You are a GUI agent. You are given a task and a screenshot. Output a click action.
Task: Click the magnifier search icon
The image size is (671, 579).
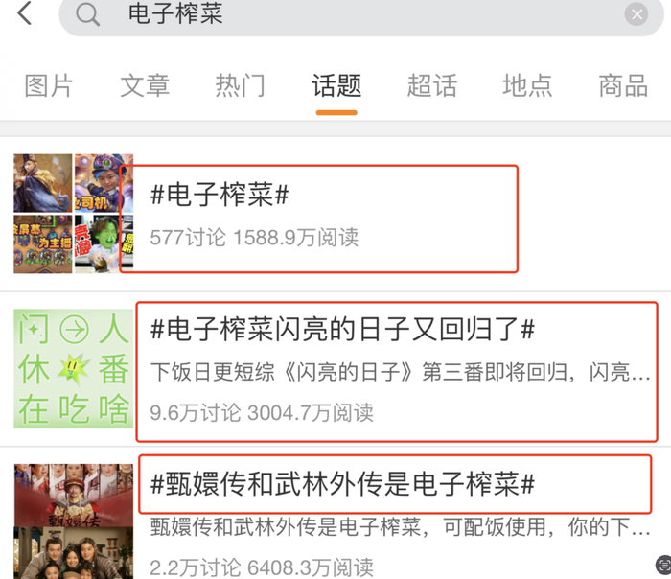pos(88,14)
